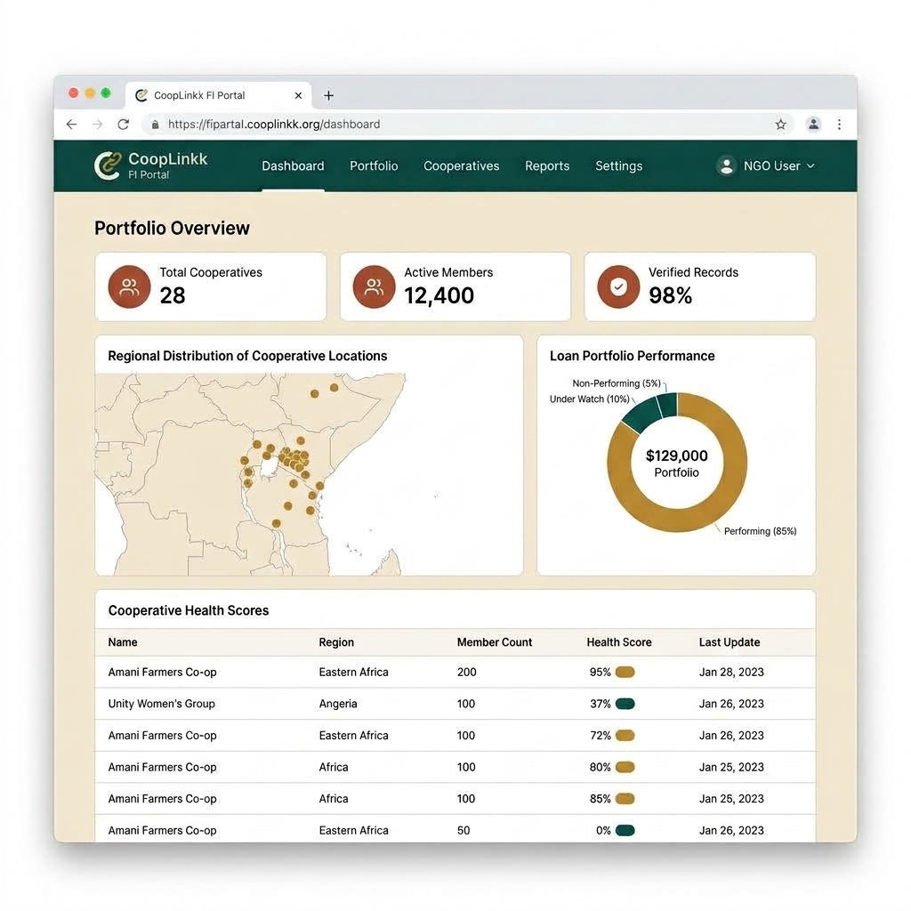Click the address bar padlock icon
Viewport: 911px width, 911px height.
pyautogui.click(x=155, y=125)
